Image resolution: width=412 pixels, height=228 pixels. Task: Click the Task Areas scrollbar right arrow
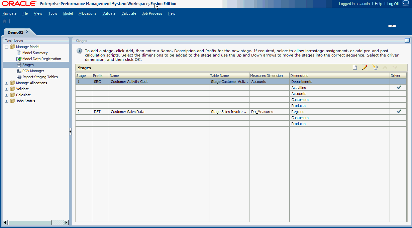66,222
